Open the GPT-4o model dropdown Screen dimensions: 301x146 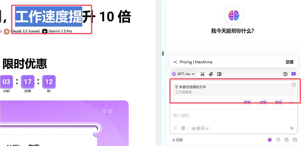[183, 74]
